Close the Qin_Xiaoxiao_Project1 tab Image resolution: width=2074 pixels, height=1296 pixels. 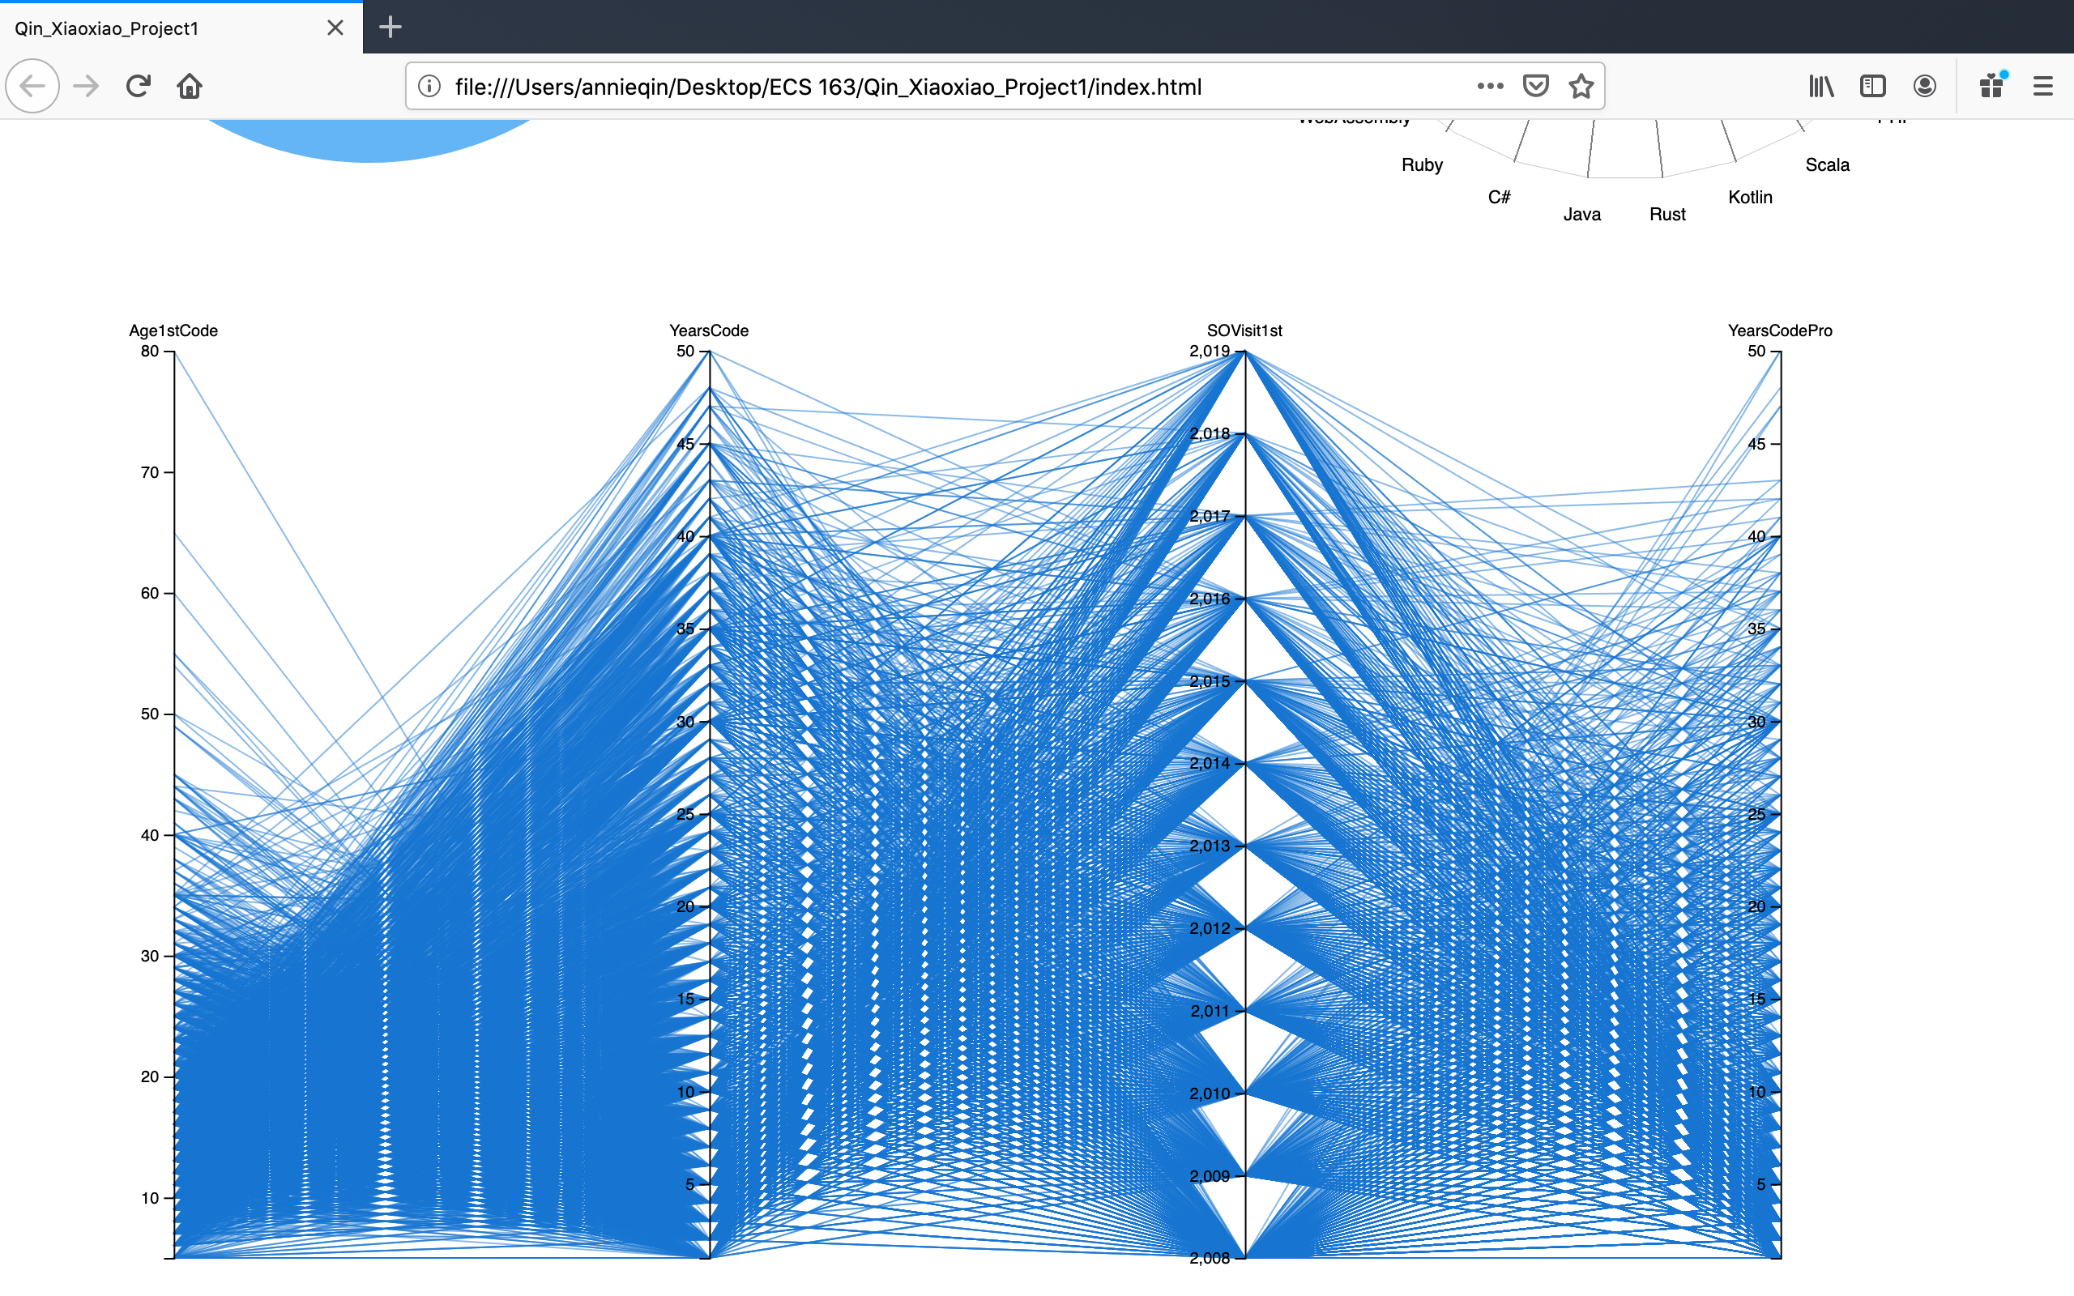[x=335, y=28]
